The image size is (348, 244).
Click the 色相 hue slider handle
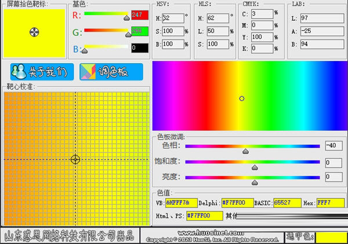[x=245, y=150]
